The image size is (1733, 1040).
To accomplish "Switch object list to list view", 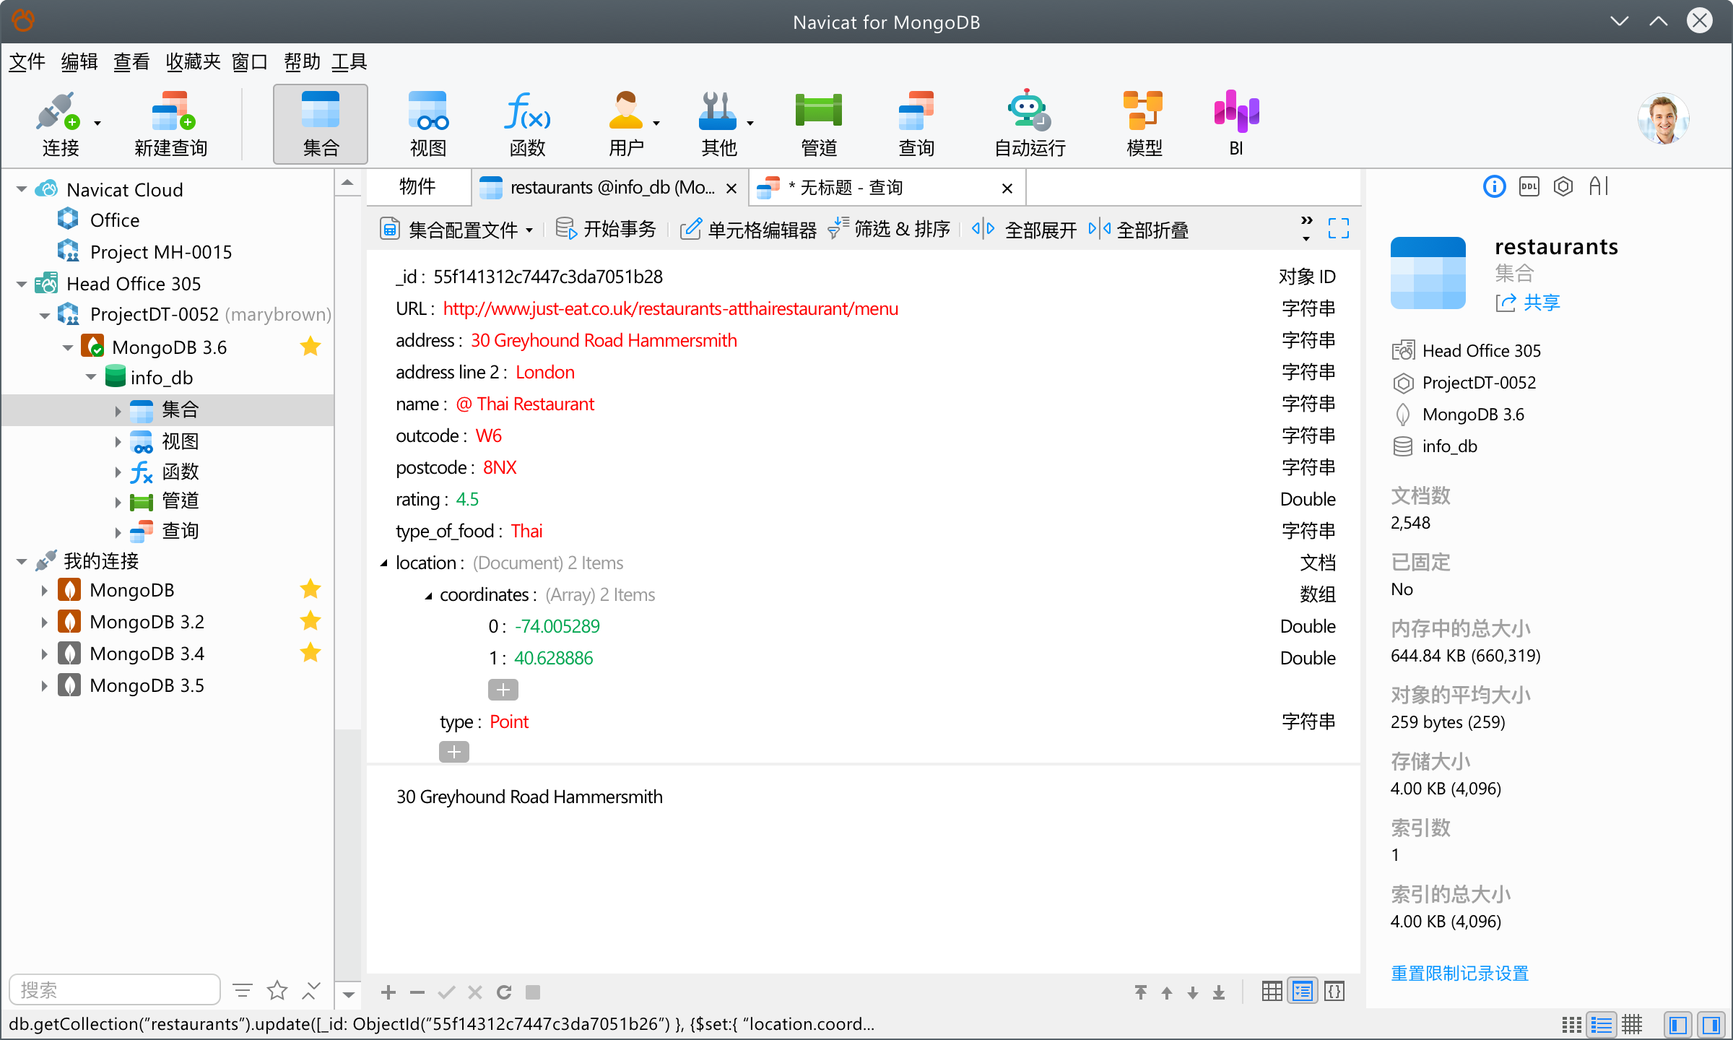I will click(1602, 1025).
